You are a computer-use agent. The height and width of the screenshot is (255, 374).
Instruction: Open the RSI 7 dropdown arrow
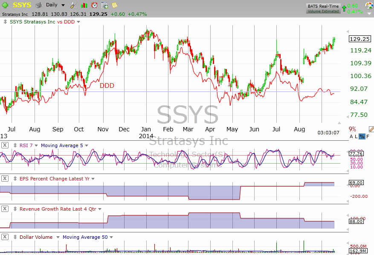click(x=36, y=145)
